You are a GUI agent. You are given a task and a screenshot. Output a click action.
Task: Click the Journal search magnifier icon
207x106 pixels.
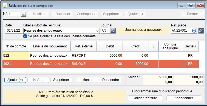tap(113, 31)
